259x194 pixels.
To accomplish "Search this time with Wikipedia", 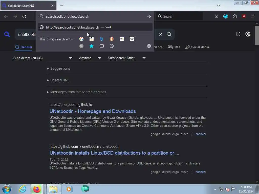I will tap(132, 39).
